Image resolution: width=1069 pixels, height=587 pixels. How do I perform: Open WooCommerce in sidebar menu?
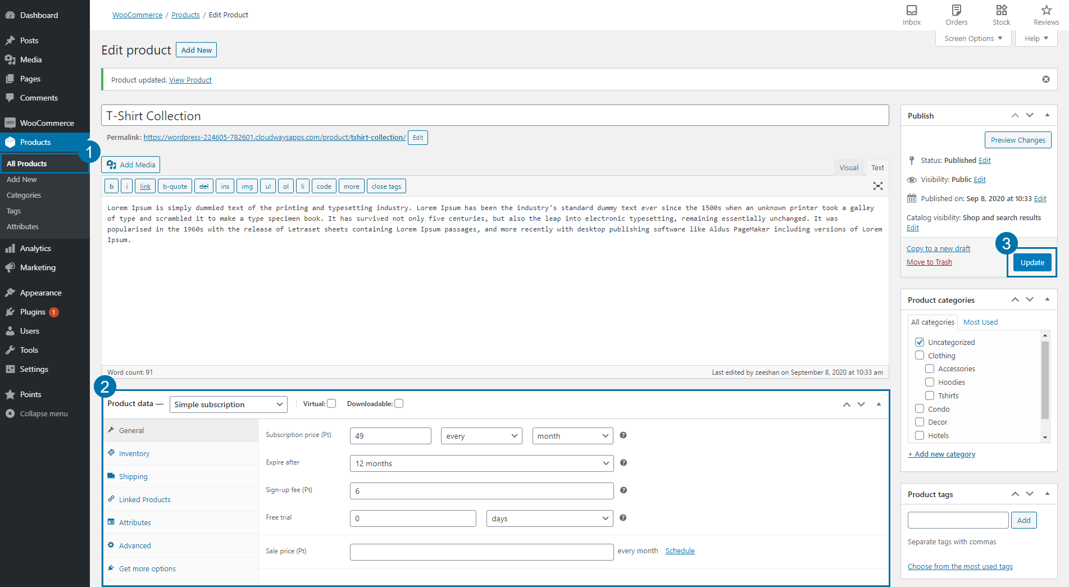45,123
